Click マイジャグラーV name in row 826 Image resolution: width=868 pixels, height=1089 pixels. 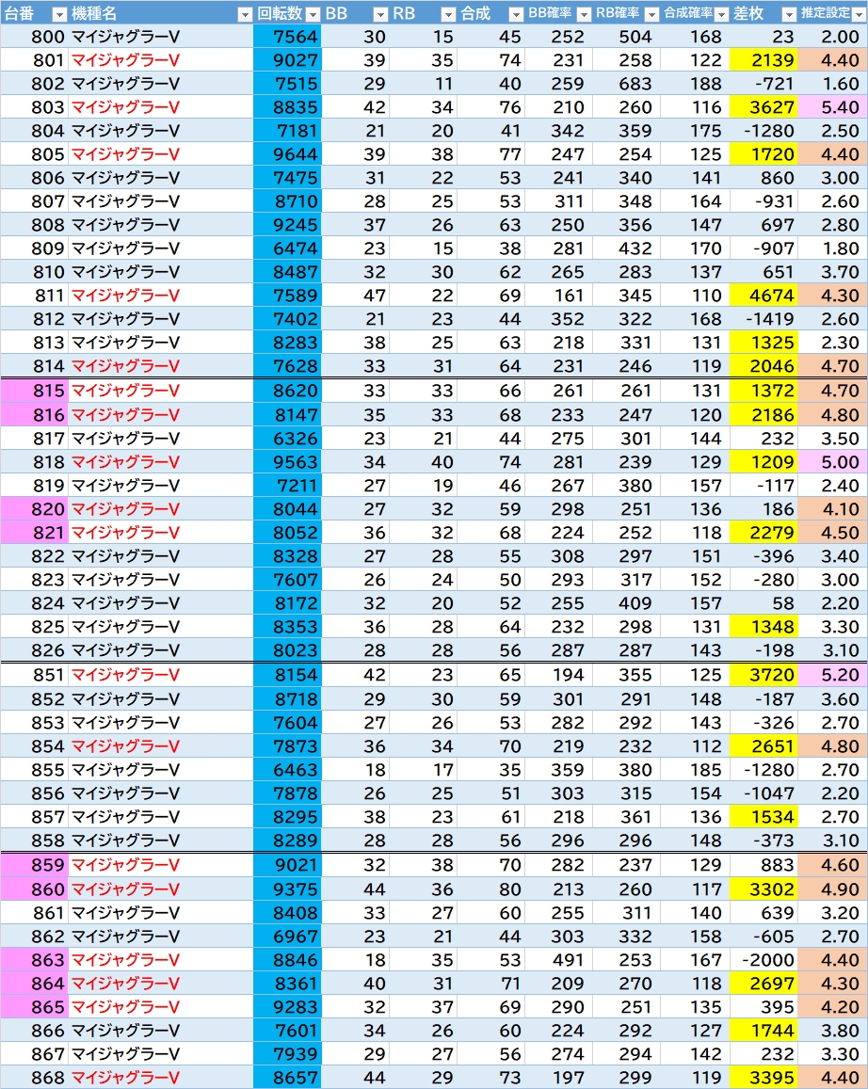126,650
